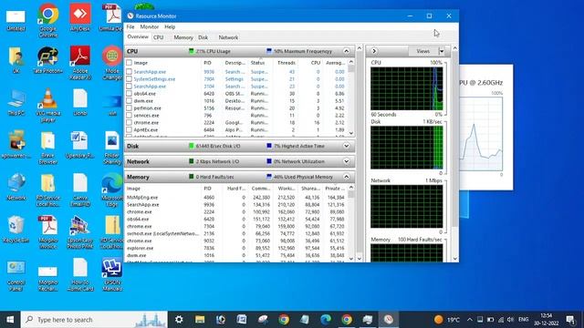Viewport: 584px width, 328px height.
Task: Hide graph pane with arrow button
Action: (x=374, y=51)
